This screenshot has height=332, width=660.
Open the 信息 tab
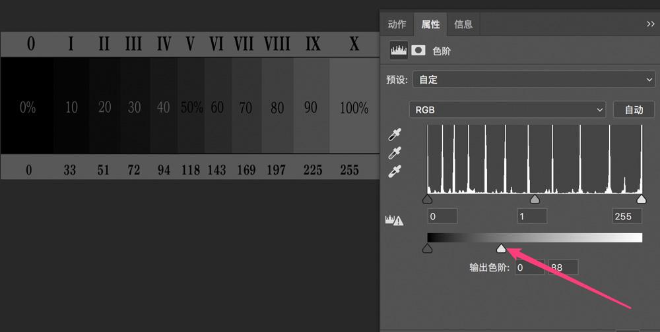(x=463, y=24)
